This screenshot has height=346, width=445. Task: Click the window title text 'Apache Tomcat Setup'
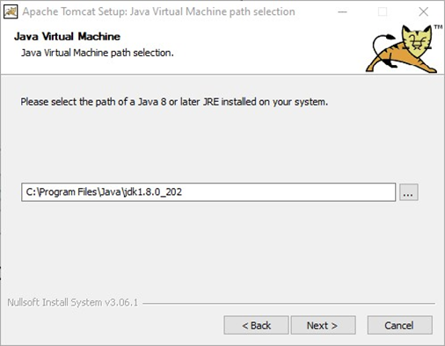[75, 11]
